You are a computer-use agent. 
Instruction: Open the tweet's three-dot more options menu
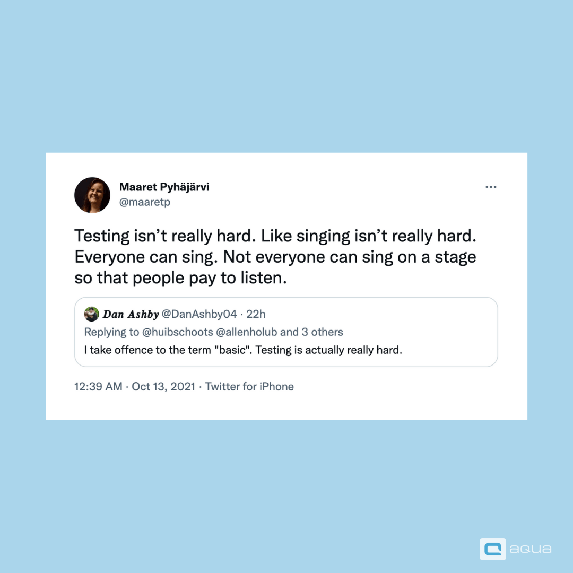pyautogui.click(x=491, y=187)
